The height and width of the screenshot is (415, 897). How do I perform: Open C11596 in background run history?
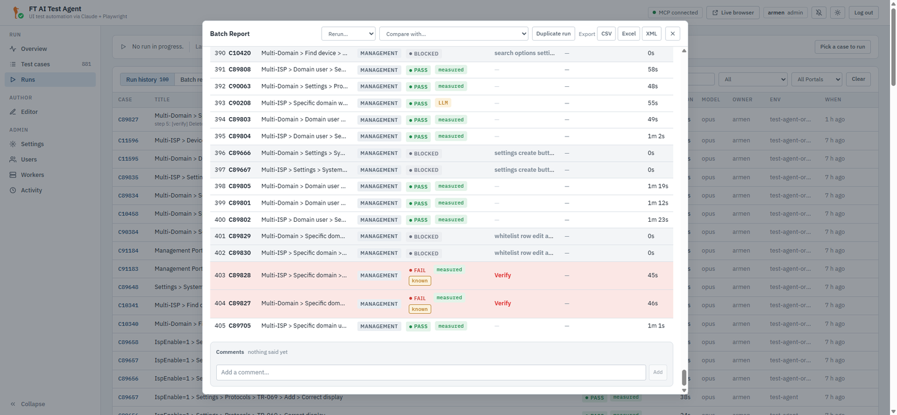(x=128, y=141)
